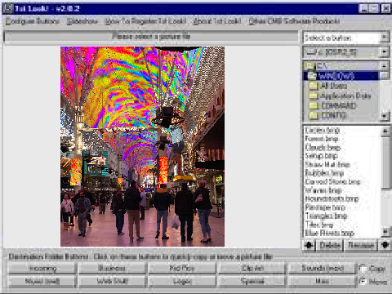392x294 pixels.
Task: Select Straw Mat.bmp in file list
Action: pos(327,165)
